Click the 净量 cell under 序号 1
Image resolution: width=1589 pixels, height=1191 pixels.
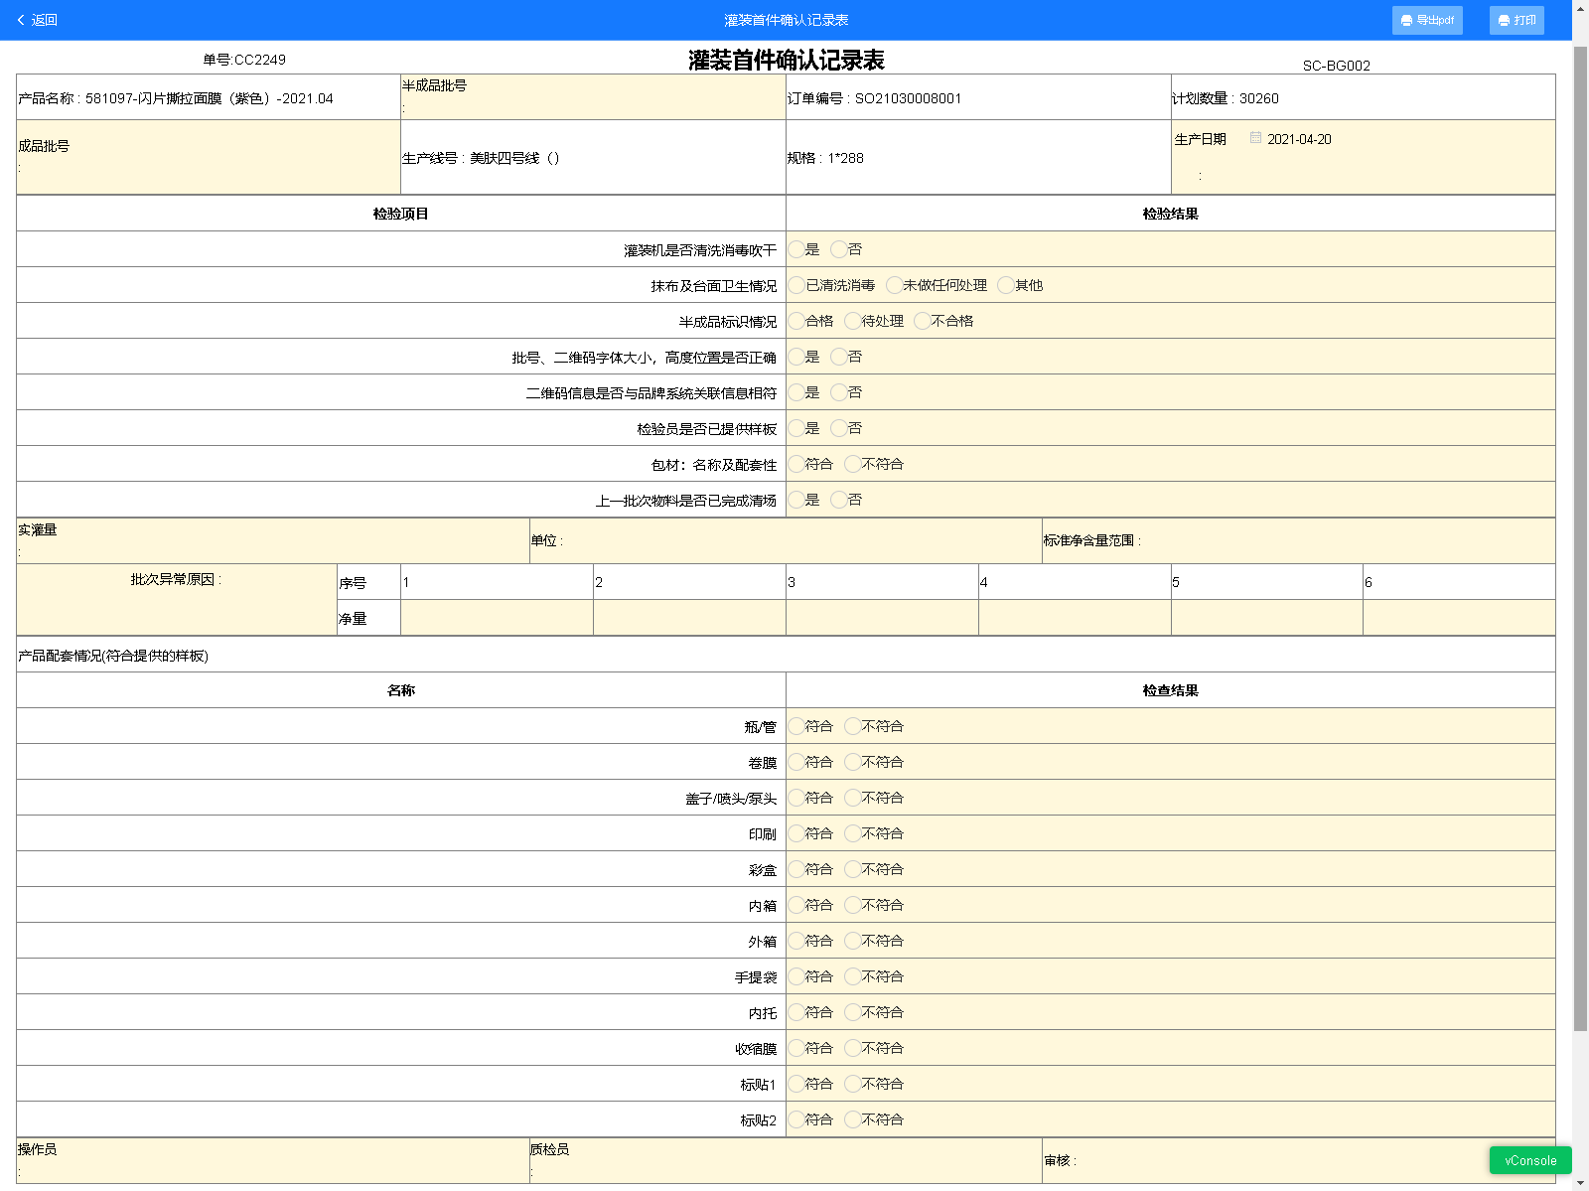tap(497, 618)
